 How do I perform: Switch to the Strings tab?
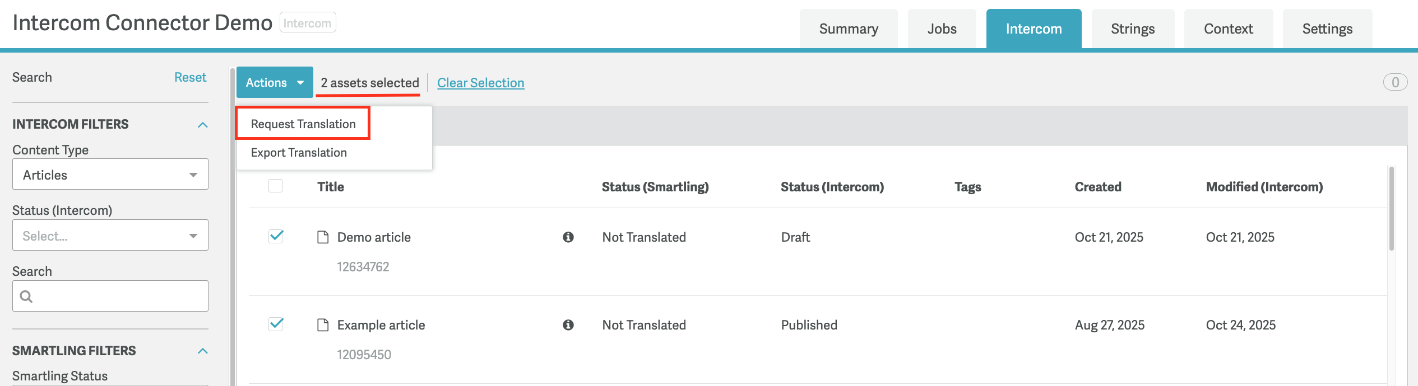tap(1132, 29)
